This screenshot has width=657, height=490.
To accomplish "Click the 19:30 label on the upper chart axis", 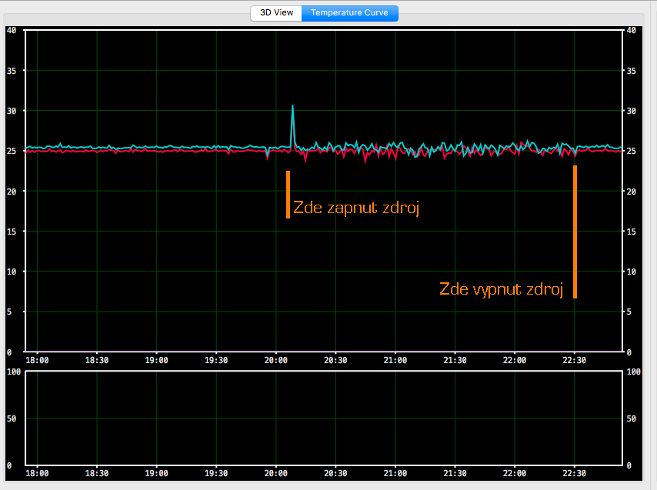I will click(216, 360).
